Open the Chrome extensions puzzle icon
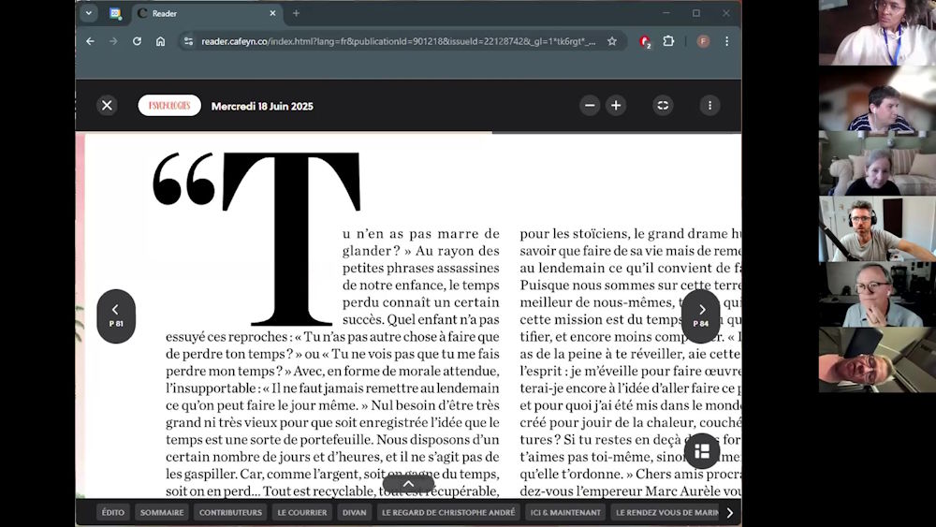Screen dimensions: 936x527 668,41
